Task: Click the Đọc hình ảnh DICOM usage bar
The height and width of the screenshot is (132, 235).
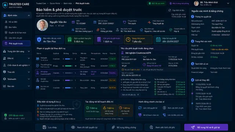Action: [x=69, y=88]
